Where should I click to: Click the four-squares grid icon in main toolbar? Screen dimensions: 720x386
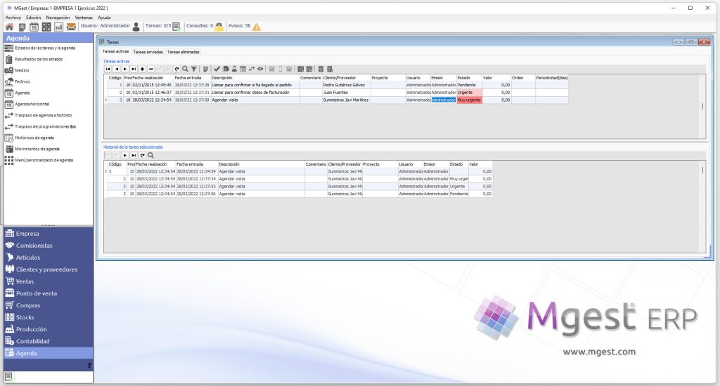point(46,27)
